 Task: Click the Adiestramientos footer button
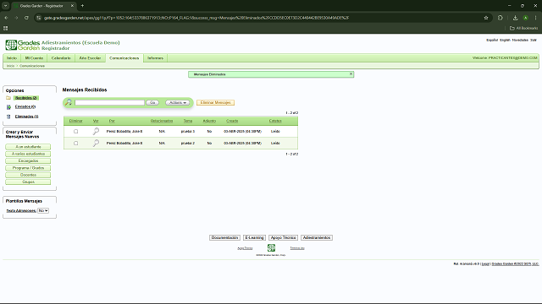tap(317, 238)
